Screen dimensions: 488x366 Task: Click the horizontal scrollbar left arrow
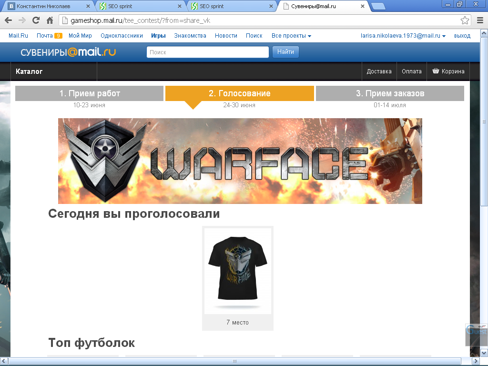pos(4,361)
